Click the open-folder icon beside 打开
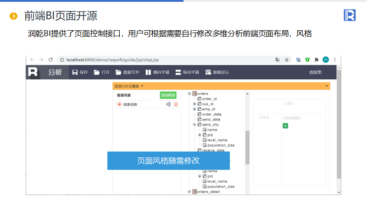 coord(97,72)
